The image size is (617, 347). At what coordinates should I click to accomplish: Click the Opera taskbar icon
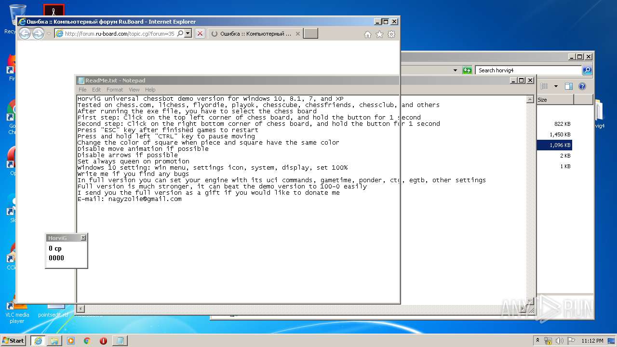coord(103,340)
